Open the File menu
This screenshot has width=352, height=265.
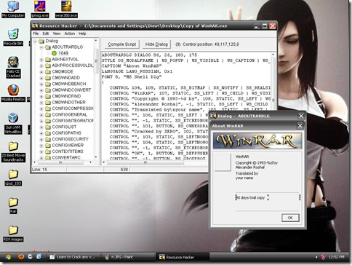36,33
